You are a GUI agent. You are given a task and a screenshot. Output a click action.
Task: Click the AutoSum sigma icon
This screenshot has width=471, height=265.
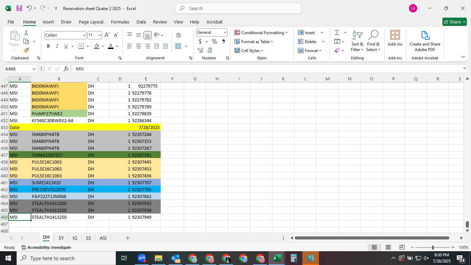tap(337, 32)
